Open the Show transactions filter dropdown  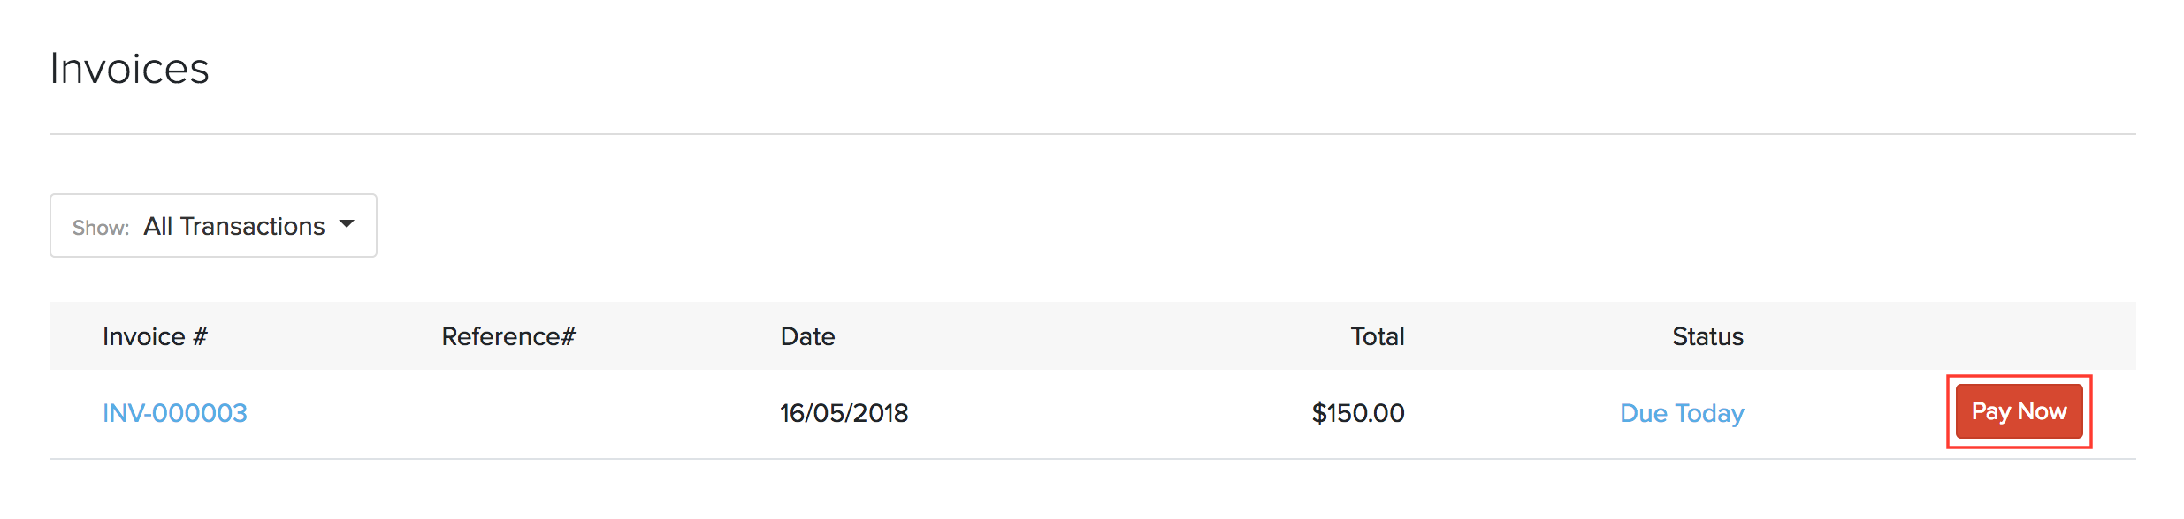213,226
